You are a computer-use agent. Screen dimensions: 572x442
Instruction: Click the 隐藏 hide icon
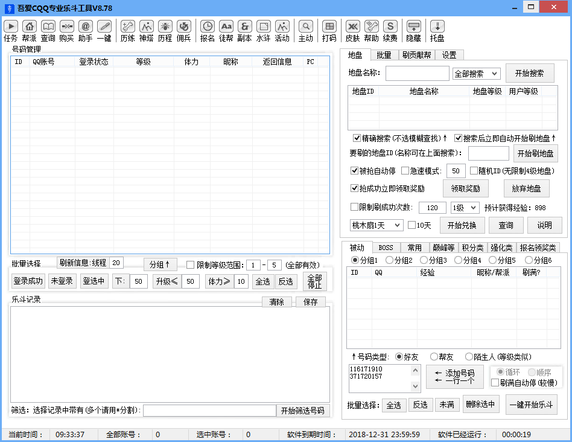pyautogui.click(x=414, y=31)
